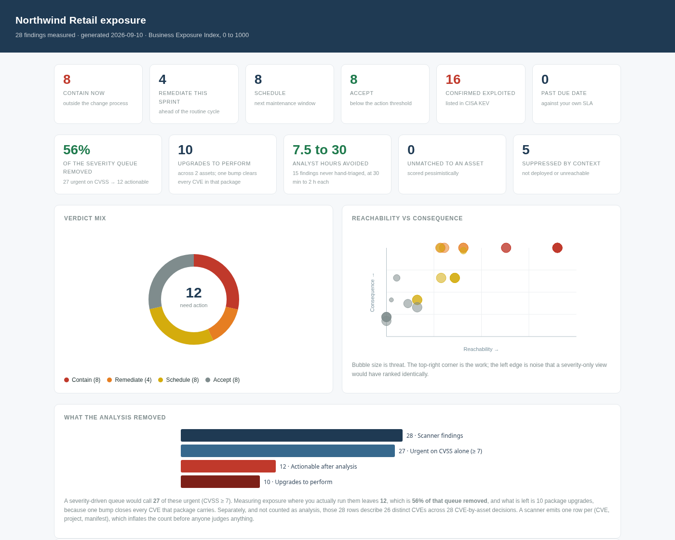
Task: Click the "Bubble size is threat" chart caption
Action: pos(479,369)
